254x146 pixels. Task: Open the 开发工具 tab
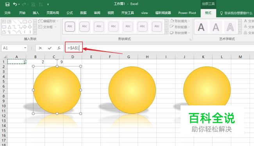(127, 13)
